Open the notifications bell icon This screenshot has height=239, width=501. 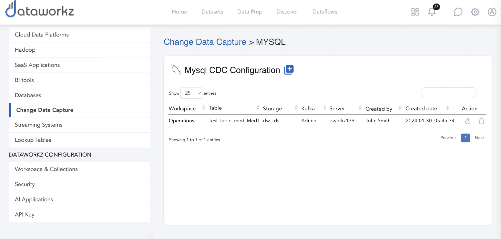click(432, 12)
